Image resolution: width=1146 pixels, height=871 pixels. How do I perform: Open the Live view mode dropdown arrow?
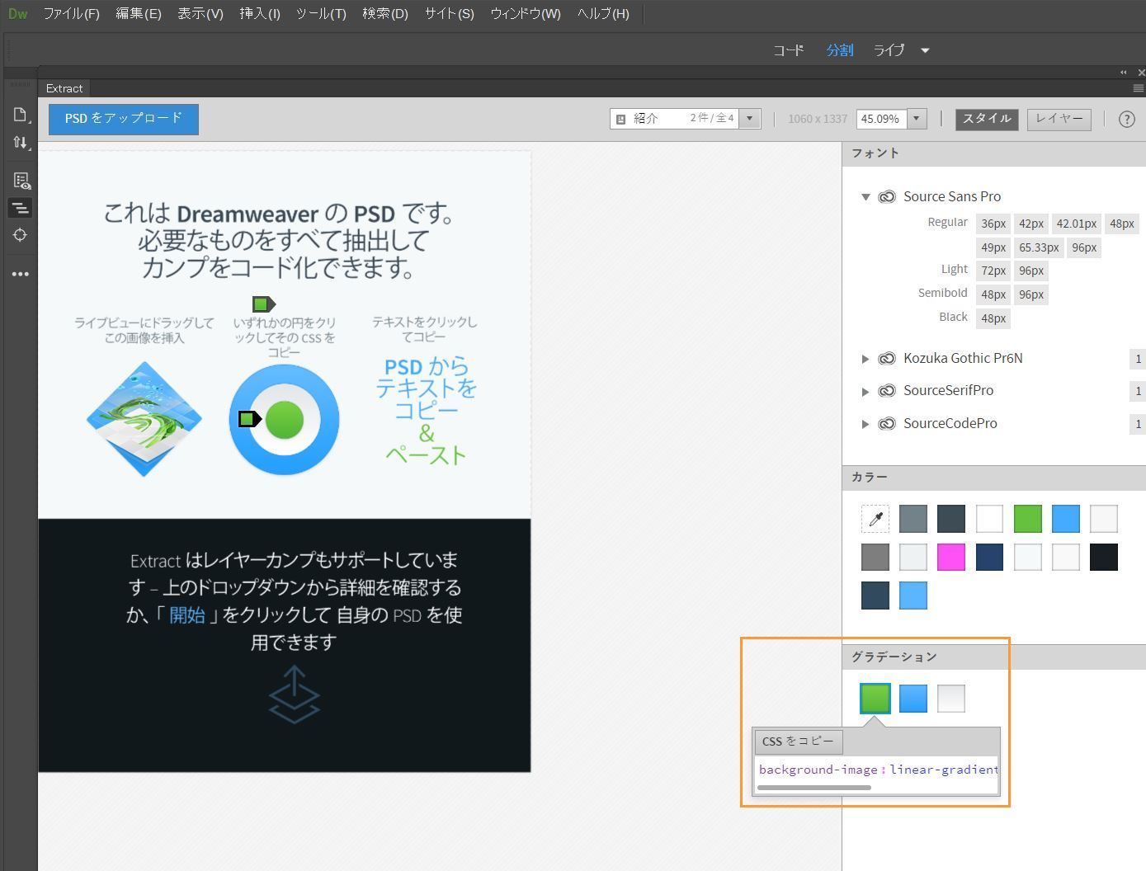tap(925, 50)
